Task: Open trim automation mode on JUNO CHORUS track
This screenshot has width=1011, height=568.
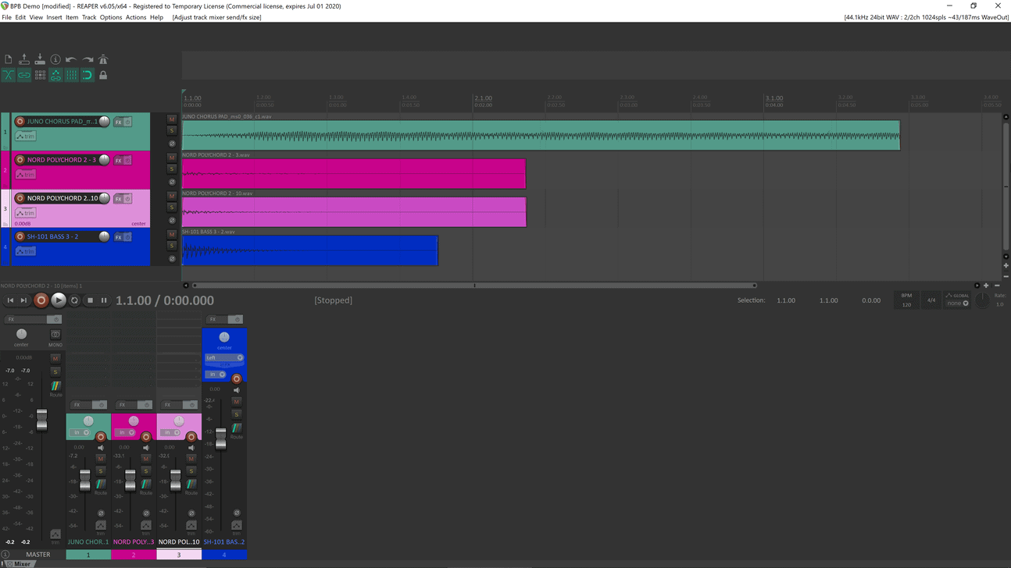Action: (x=26, y=136)
